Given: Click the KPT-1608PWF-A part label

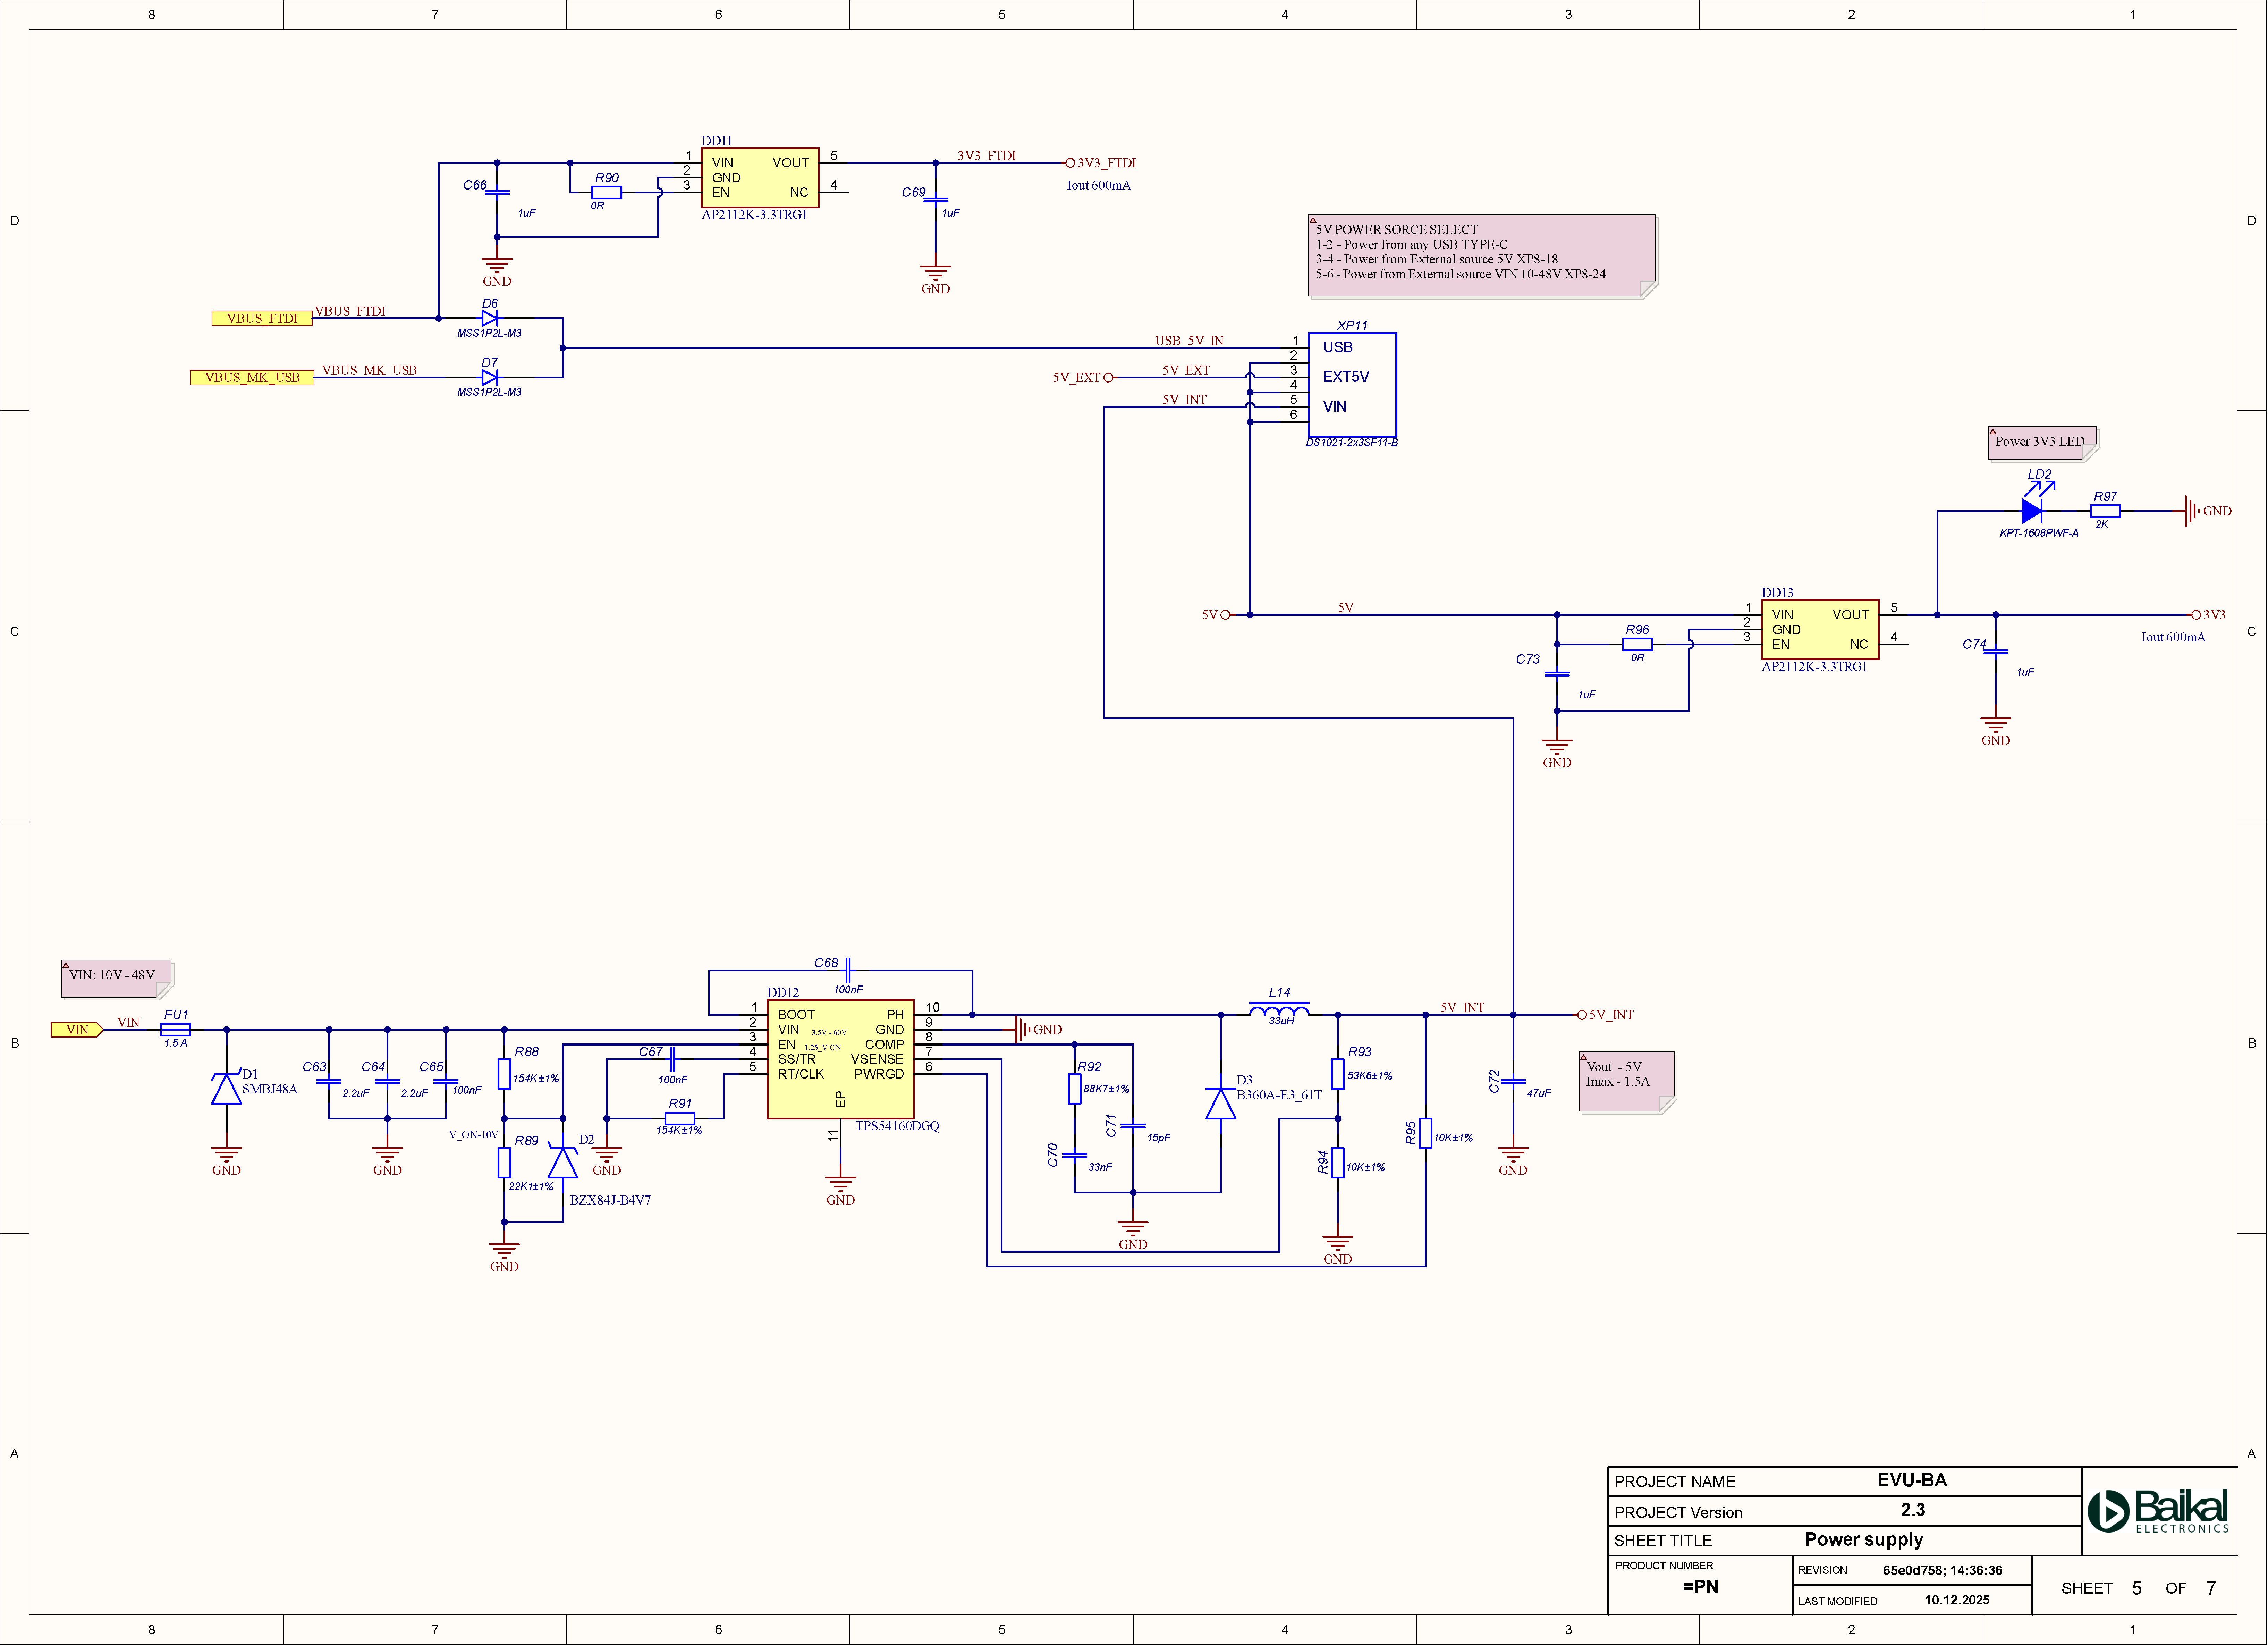Looking at the screenshot, I should click(x=2039, y=532).
